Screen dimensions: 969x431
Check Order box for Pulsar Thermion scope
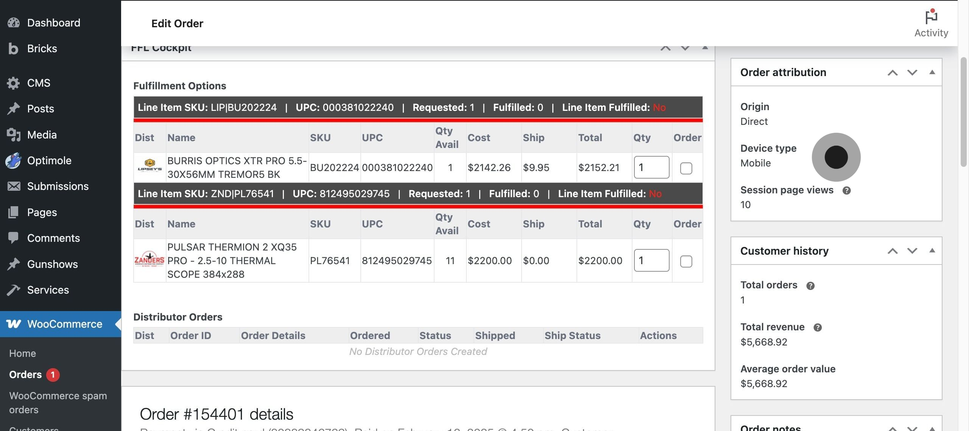point(686,261)
